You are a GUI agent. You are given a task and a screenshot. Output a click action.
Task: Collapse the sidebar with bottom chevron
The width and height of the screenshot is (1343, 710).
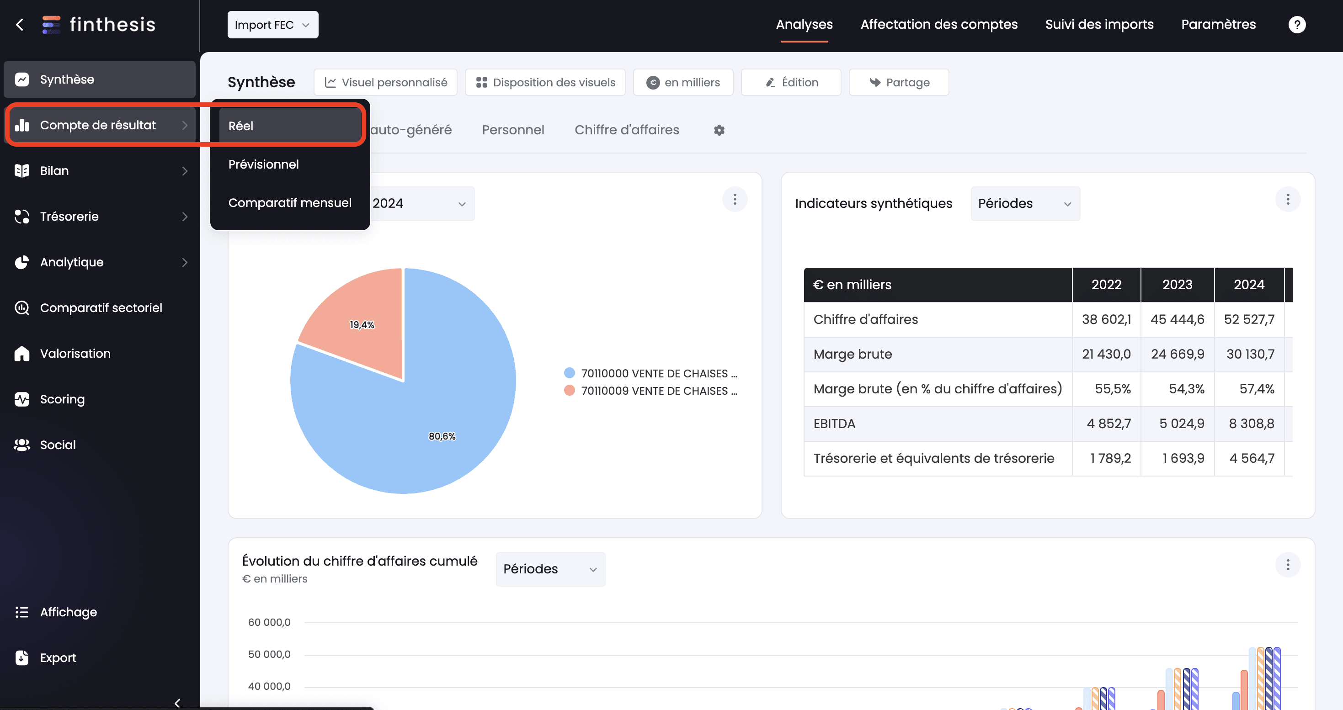177,703
